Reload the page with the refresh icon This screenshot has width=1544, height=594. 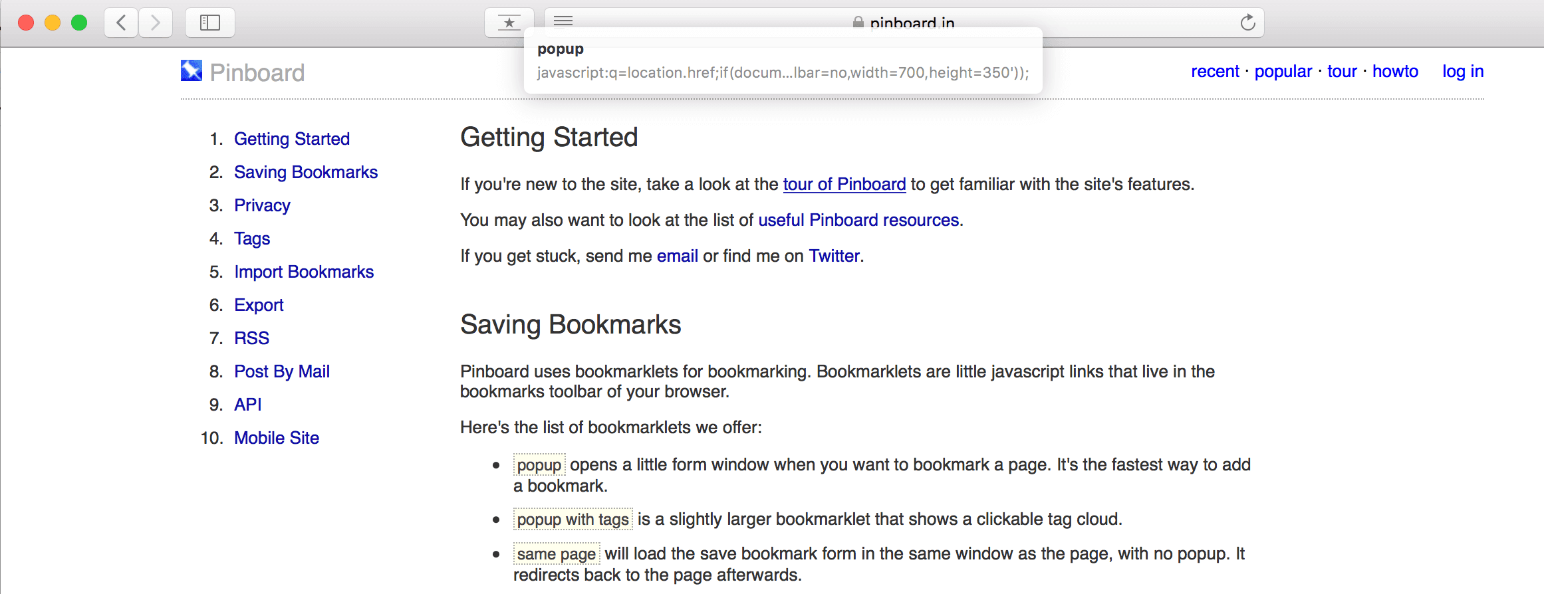(1248, 23)
